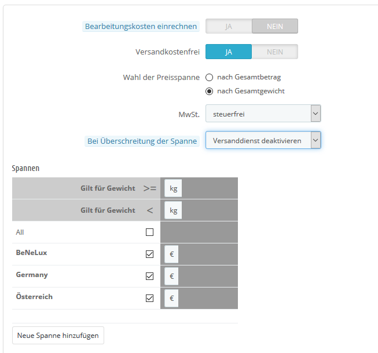Uncheck the BeNeLux zone checkbox
Image resolution: width=378 pixels, height=353 pixels.
pyautogui.click(x=150, y=254)
